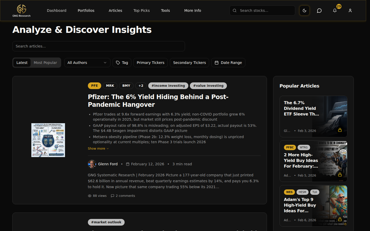The image size is (370, 231).
Task: Click the BMY ticker badge
Action: [x=126, y=86]
